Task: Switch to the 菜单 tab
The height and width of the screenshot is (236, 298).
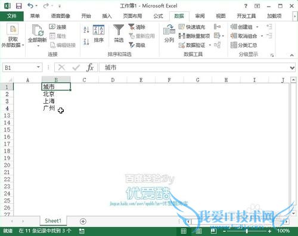Action: coord(35,16)
